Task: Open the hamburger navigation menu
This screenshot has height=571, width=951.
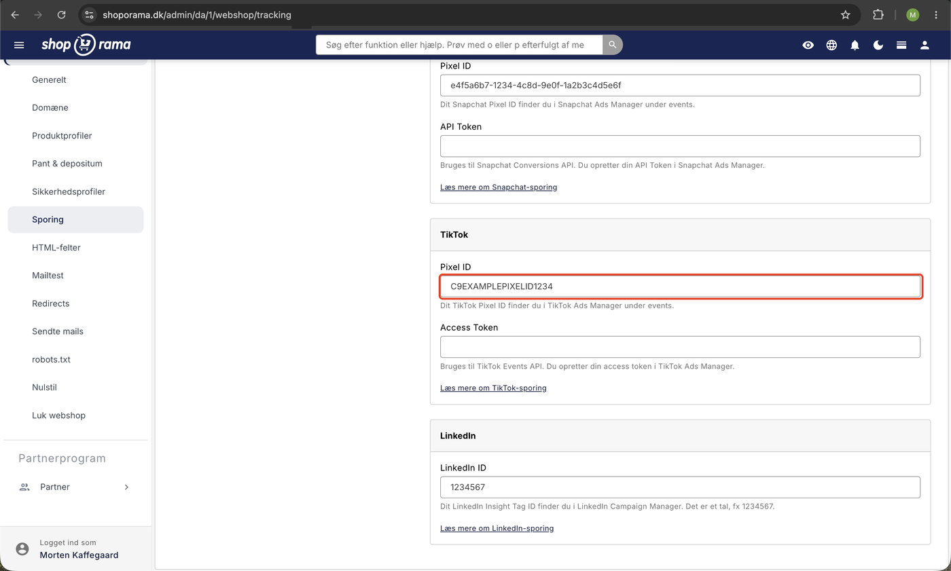Action: point(19,45)
